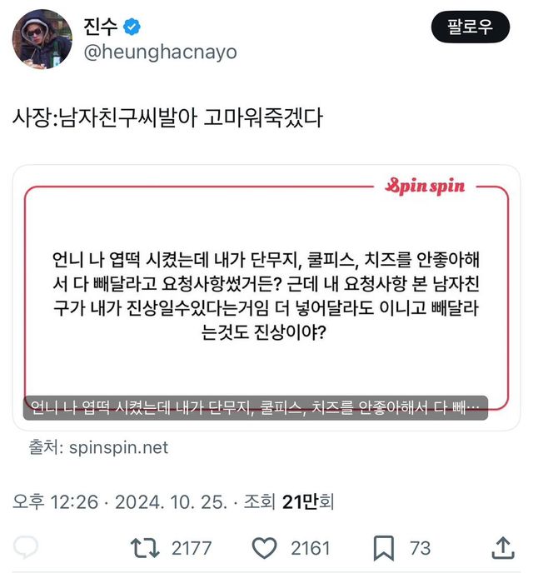Open the reply speech bubble icon

point(26,547)
